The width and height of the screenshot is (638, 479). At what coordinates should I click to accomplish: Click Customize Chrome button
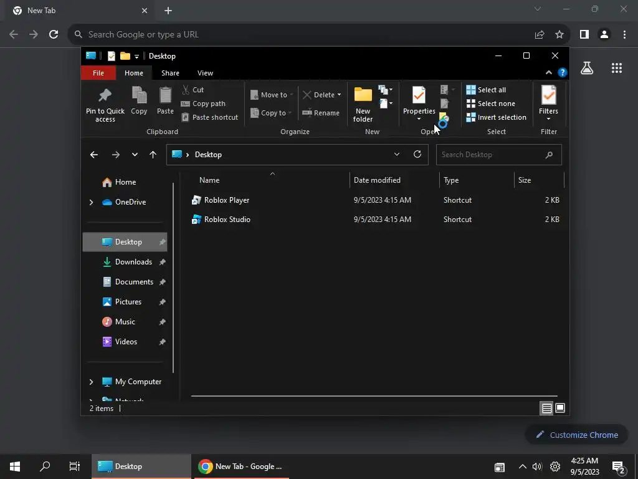[578, 435]
